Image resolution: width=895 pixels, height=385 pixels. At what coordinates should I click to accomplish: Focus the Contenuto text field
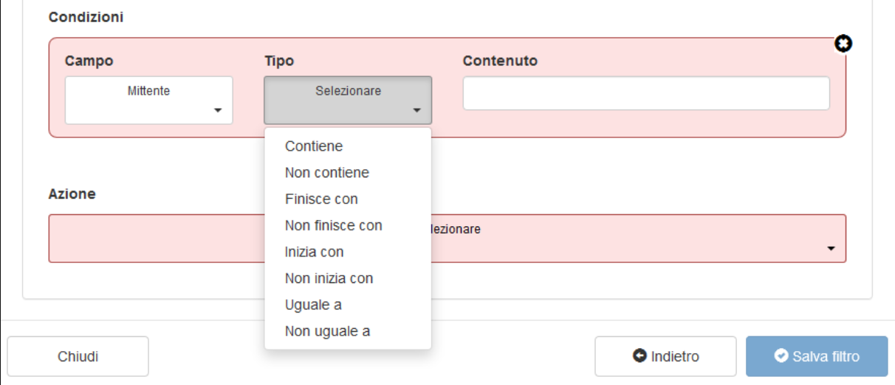[646, 94]
